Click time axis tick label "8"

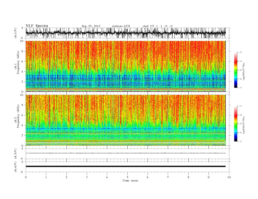(x=188, y=177)
